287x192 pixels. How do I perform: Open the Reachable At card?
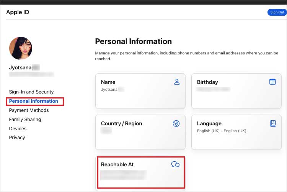coord(141,172)
